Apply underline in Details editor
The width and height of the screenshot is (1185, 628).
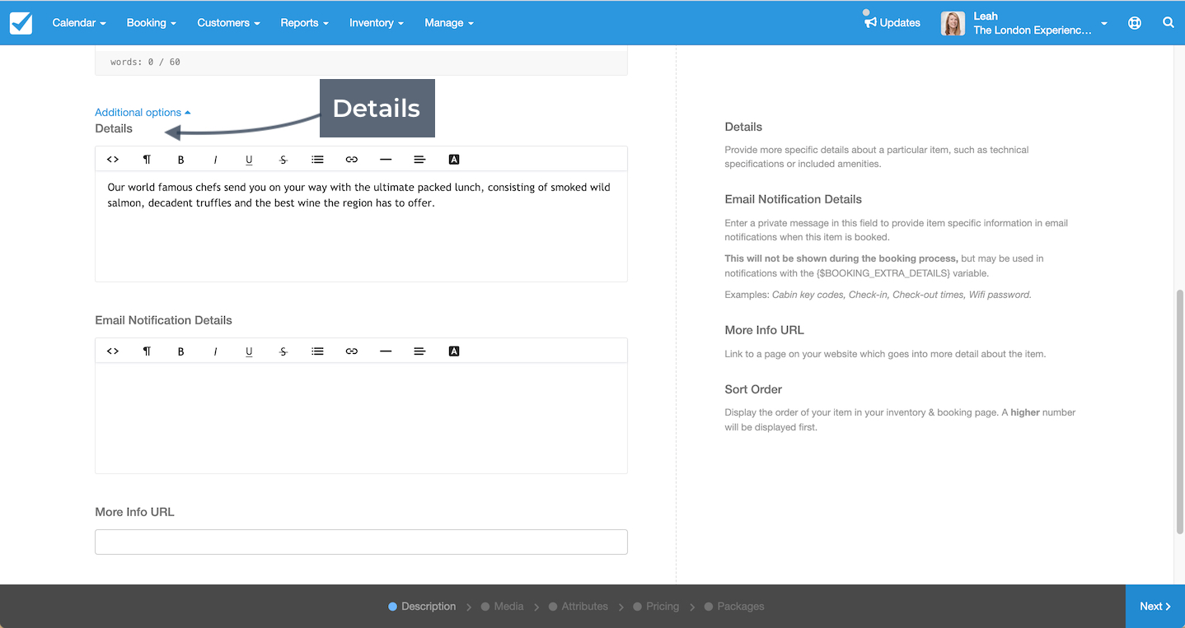249,160
